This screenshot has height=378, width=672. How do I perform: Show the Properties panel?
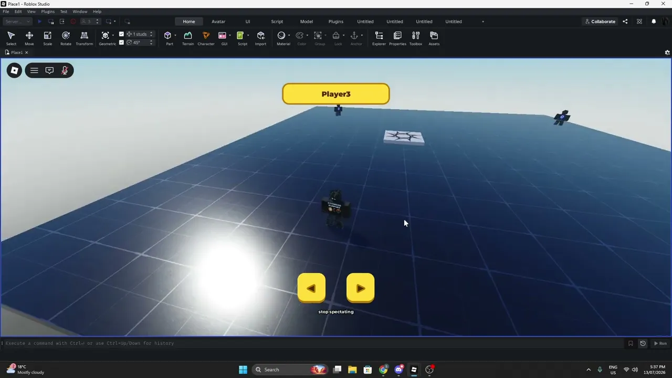coord(397,38)
